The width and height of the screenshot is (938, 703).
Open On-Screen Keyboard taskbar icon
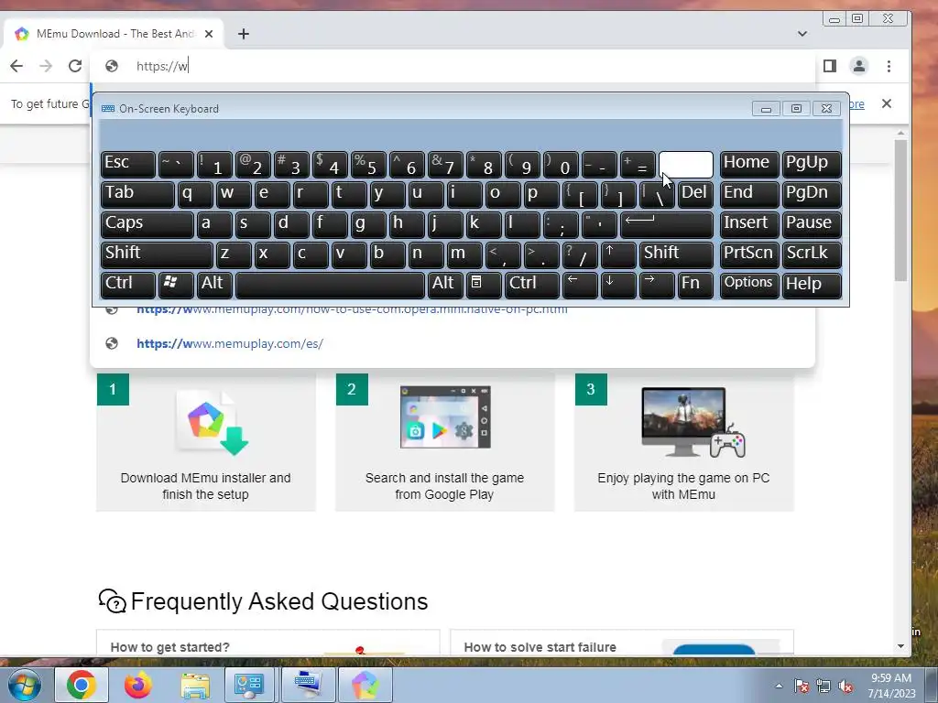point(309,685)
